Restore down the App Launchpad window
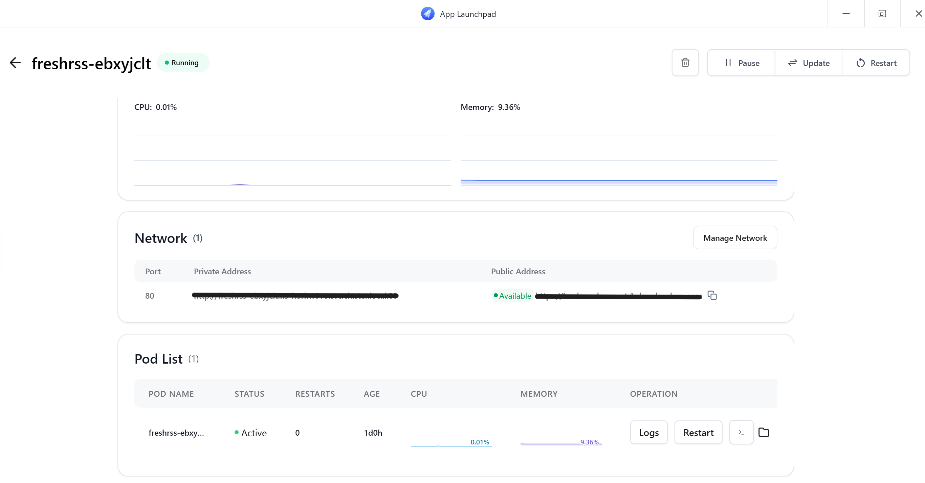 click(882, 13)
